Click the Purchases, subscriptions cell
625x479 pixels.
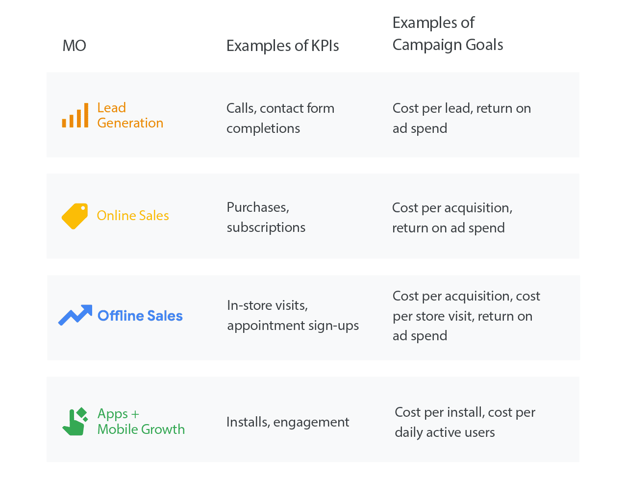tap(266, 217)
